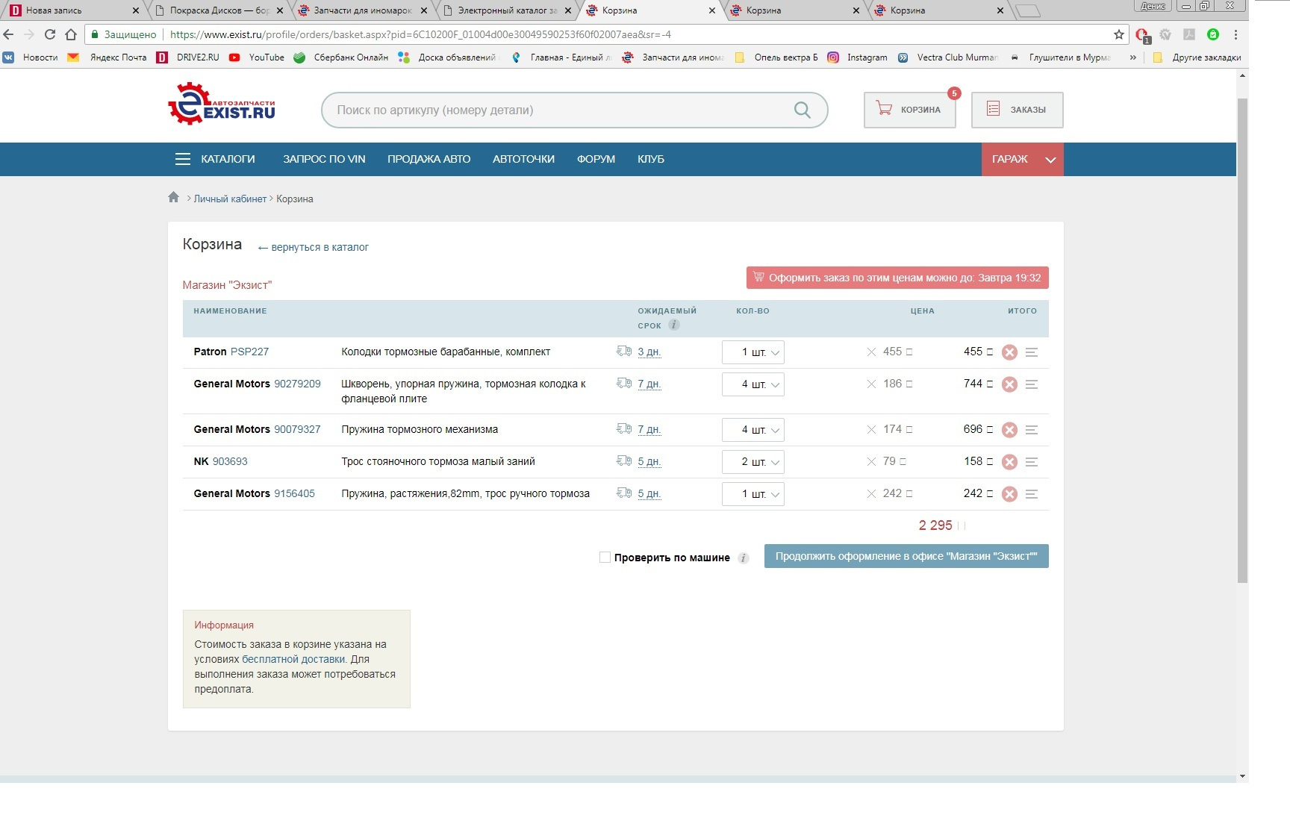The image size is (1290, 824).
Task: Remove General Motors 90279209 item from basket
Action: point(1009,384)
